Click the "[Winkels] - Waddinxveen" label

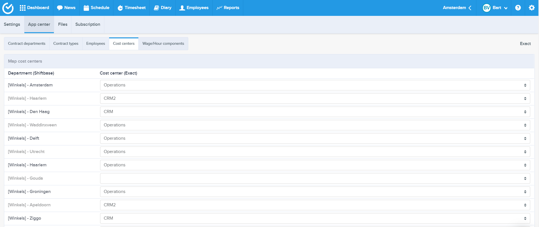(32, 125)
